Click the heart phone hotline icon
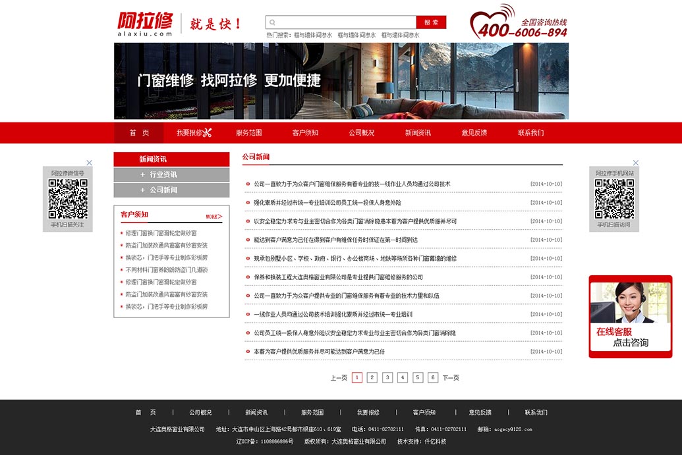Screen dimensions: 682x455 tap(491, 20)
